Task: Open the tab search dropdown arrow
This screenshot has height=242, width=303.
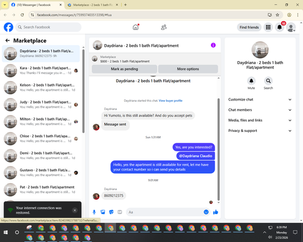Action: click(4, 5)
